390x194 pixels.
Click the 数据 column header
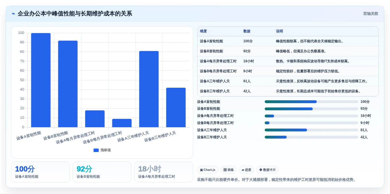coord(247,31)
